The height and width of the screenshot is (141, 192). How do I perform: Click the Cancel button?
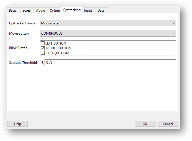(168, 124)
